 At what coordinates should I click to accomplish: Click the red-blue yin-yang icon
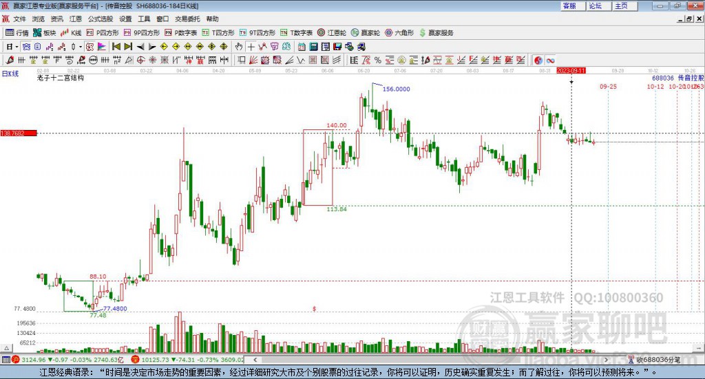pos(538,60)
